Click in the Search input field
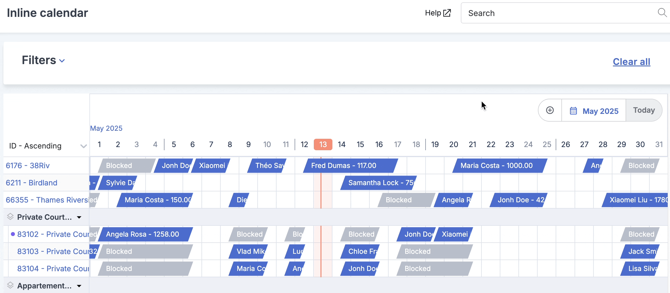 [x=562, y=13]
